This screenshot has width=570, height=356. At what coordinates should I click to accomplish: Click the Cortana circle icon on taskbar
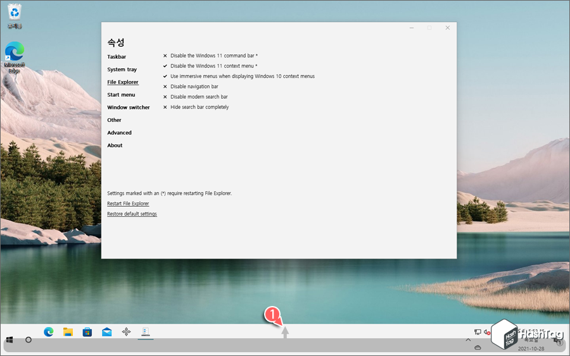pos(28,340)
